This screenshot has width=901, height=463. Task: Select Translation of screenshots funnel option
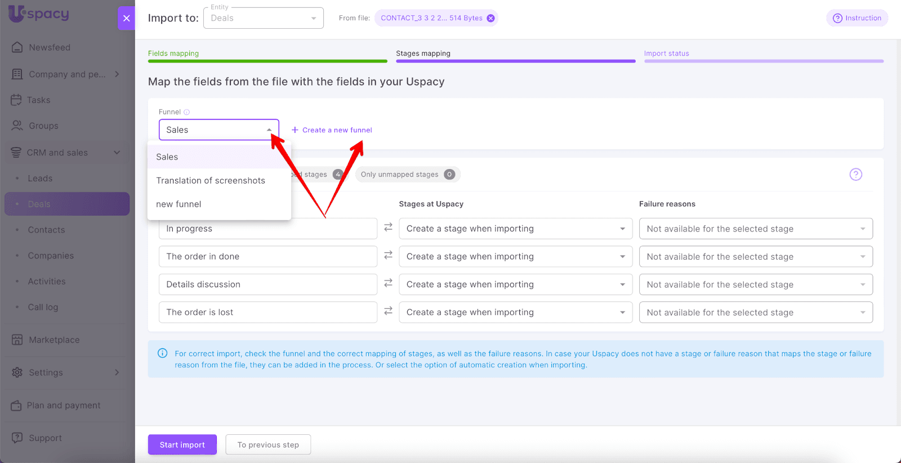pos(211,181)
